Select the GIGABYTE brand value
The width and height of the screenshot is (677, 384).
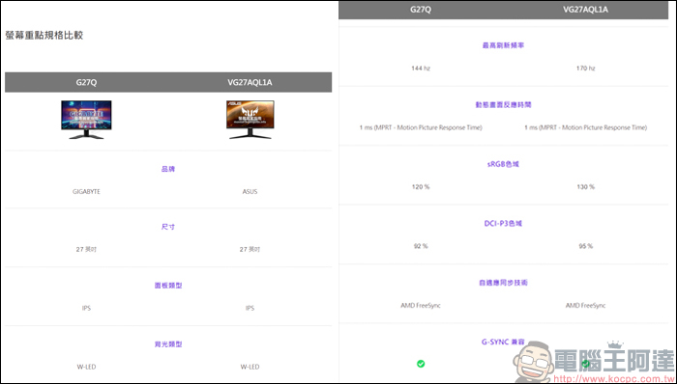coord(86,192)
